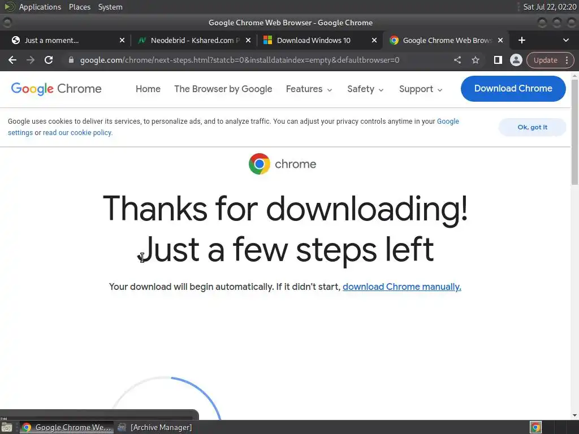Viewport: 579px width, 434px height.
Task: Go to the Home nav link
Action: [x=148, y=89]
